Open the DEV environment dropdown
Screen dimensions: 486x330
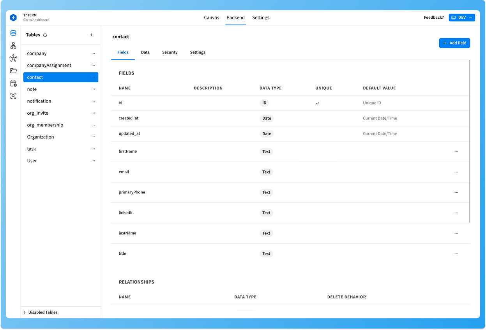[462, 18]
